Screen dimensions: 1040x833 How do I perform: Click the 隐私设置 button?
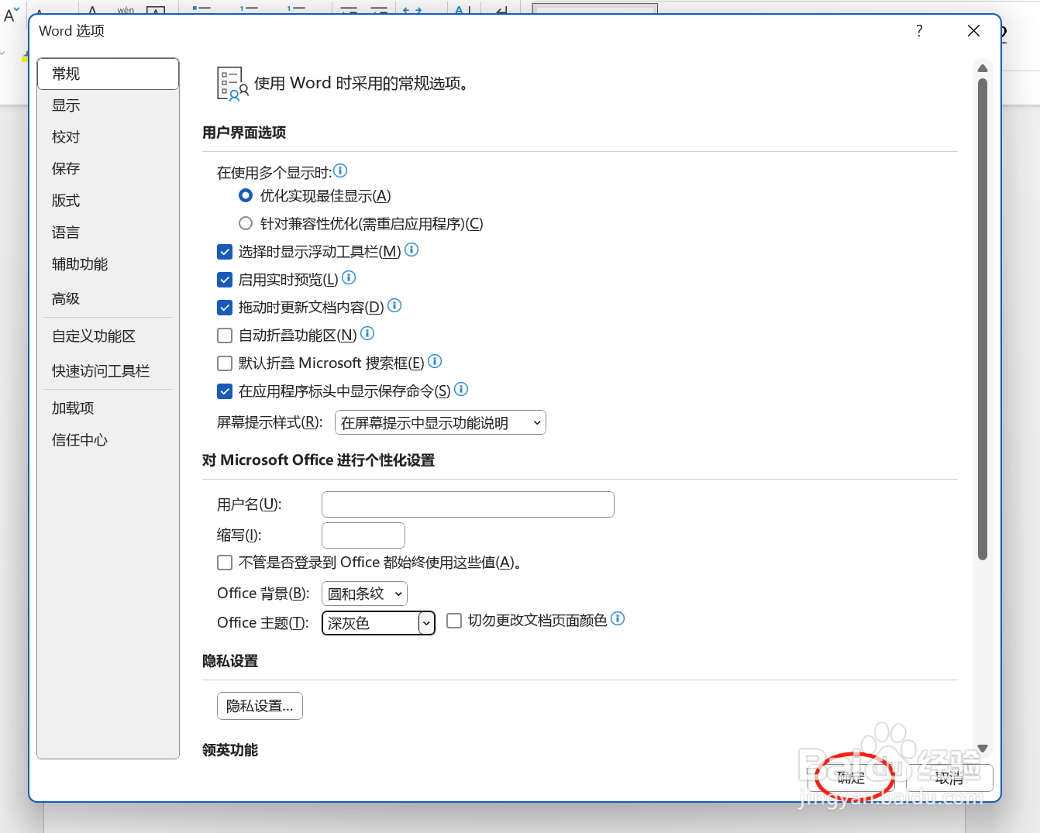point(260,706)
